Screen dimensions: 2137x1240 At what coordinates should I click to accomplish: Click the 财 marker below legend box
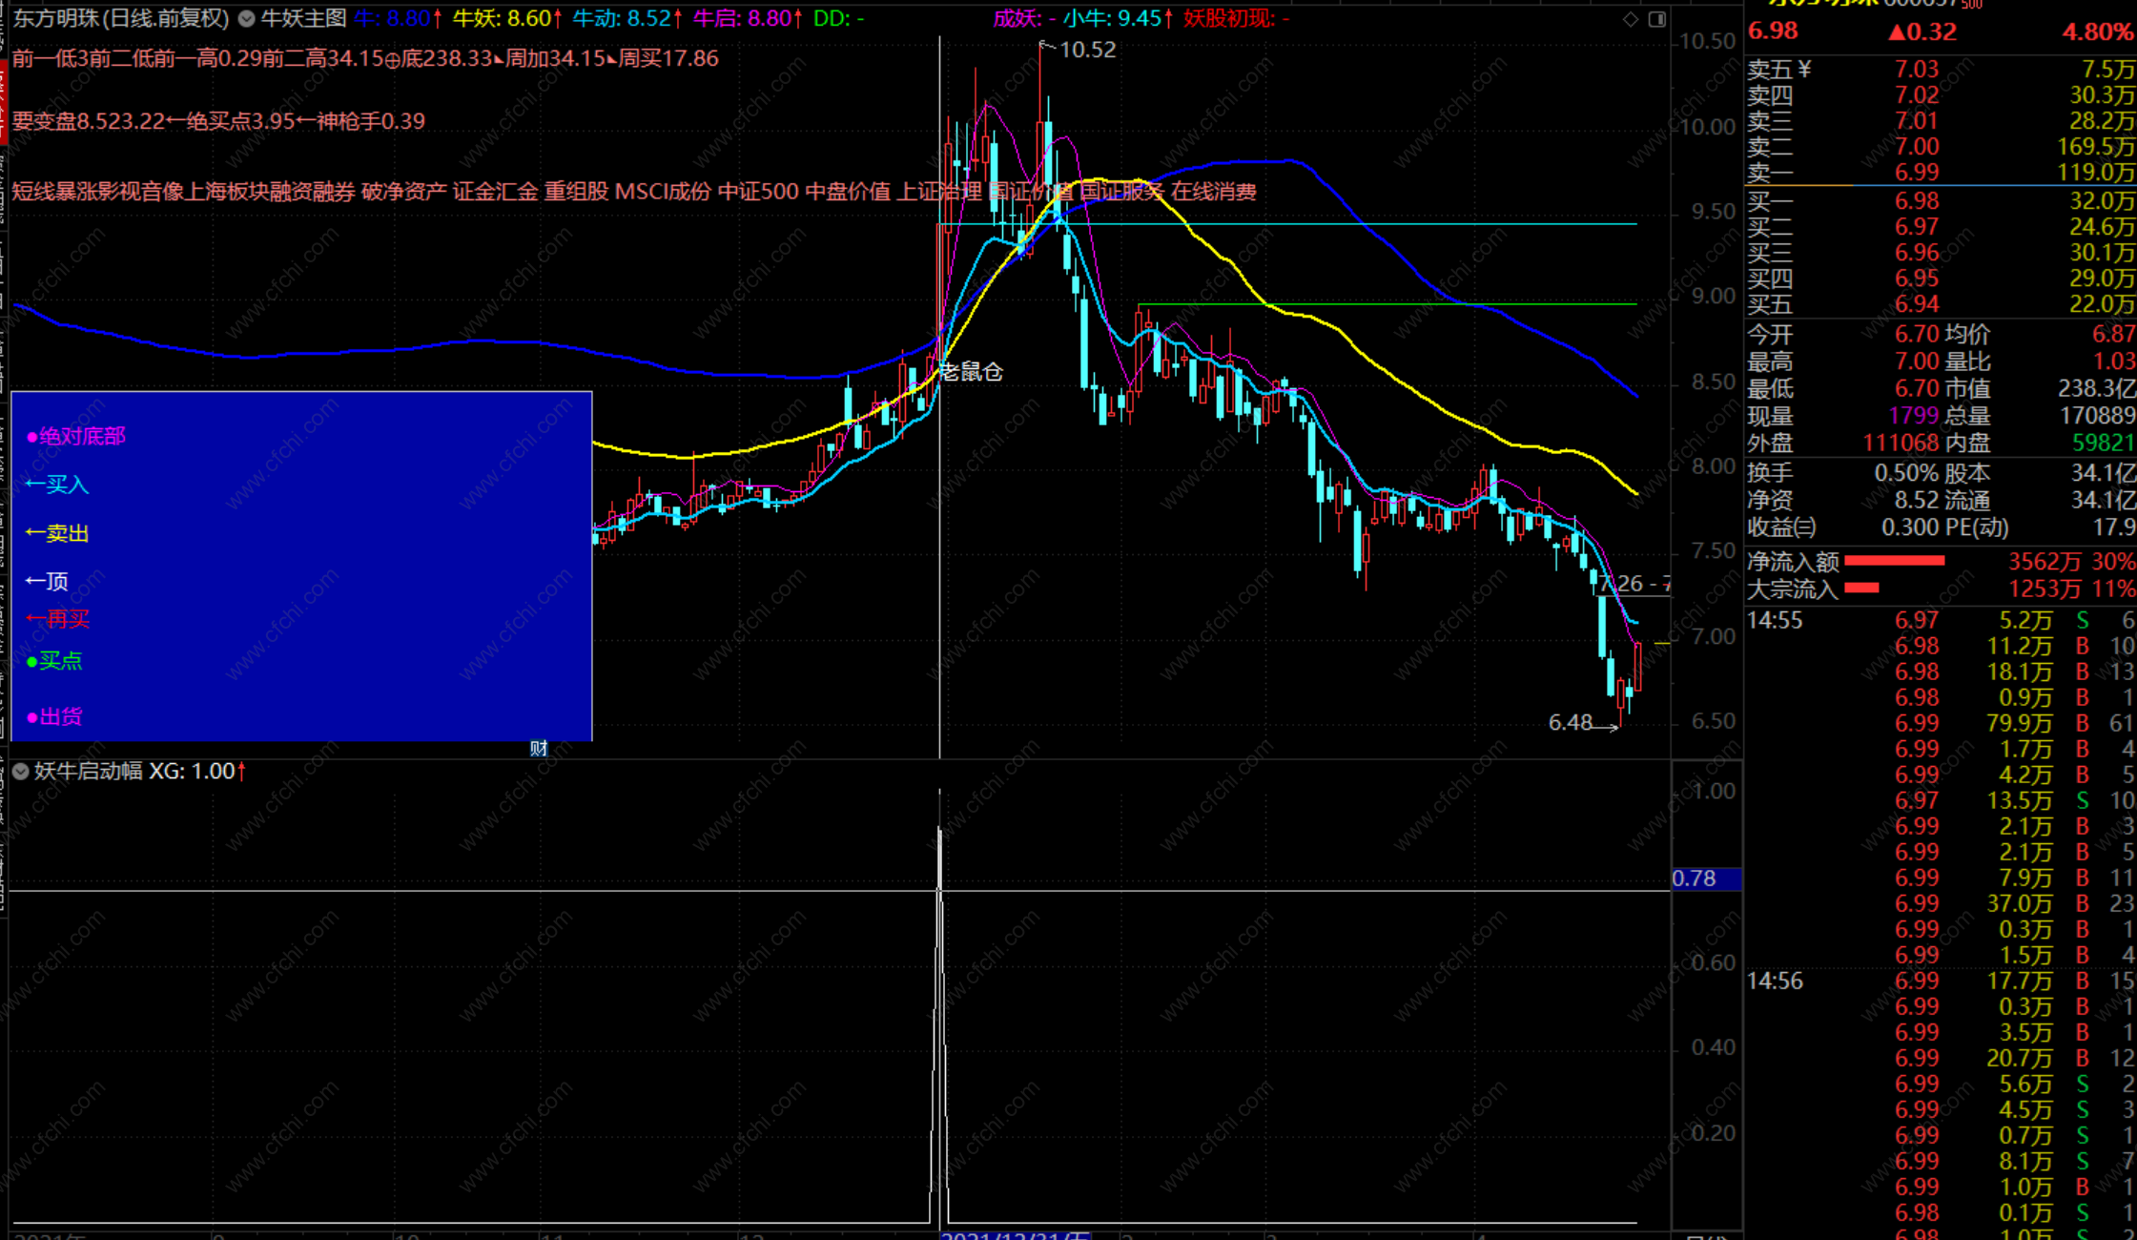point(539,749)
